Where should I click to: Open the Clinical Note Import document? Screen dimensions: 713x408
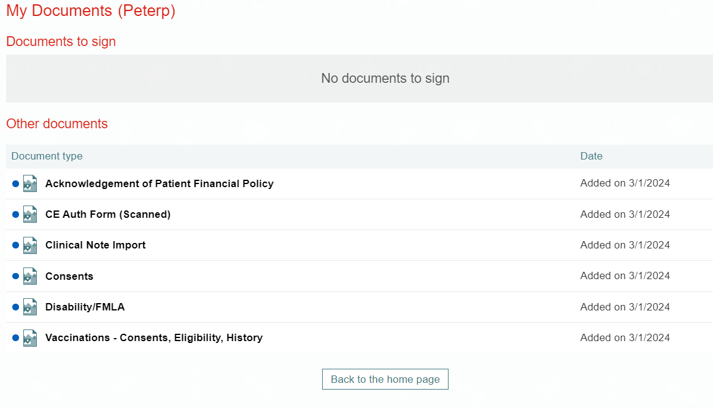coord(96,245)
